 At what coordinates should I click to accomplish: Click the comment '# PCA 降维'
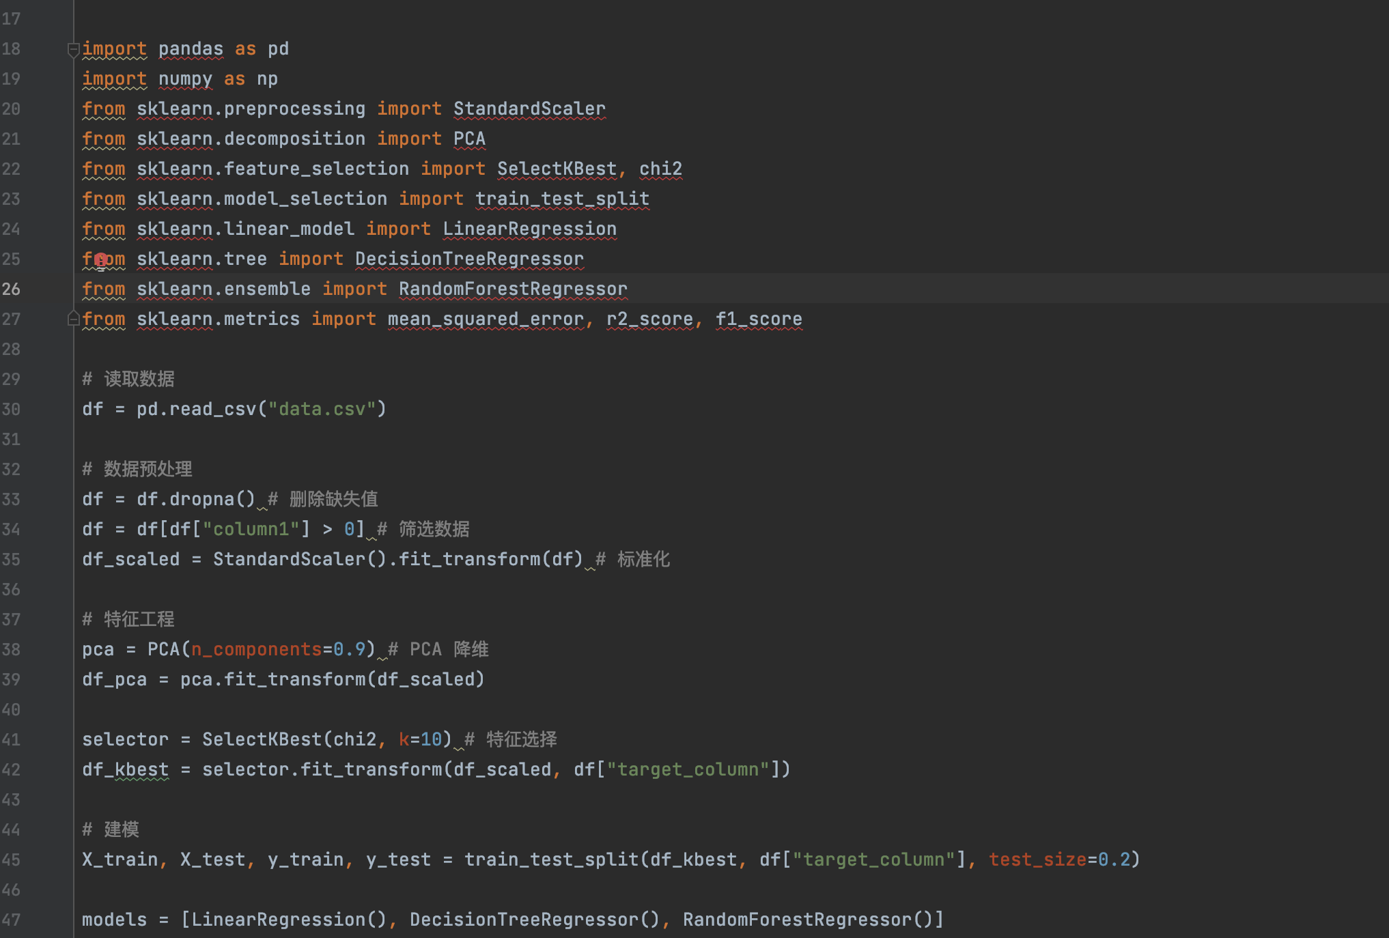point(438,650)
